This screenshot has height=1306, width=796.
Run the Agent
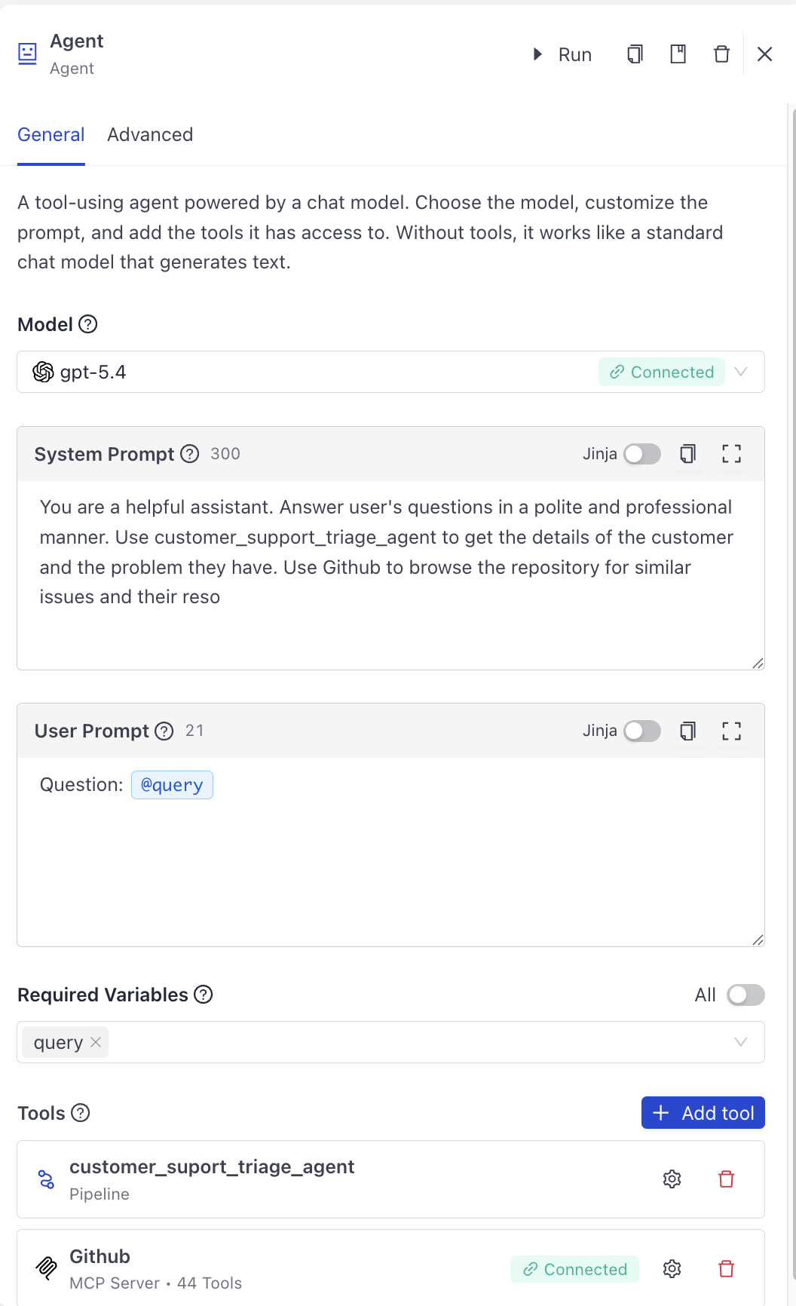click(562, 54)
